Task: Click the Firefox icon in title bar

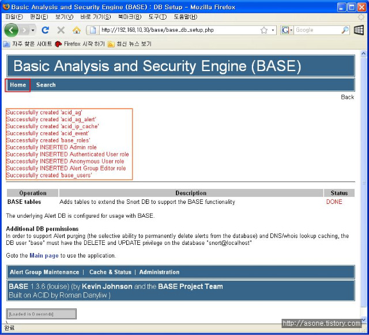Action: tap(6, 6)
